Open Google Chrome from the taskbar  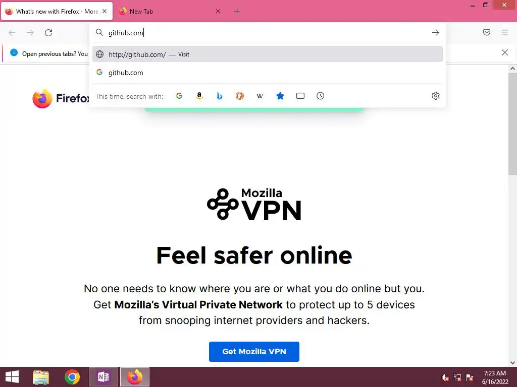[72, 377]
